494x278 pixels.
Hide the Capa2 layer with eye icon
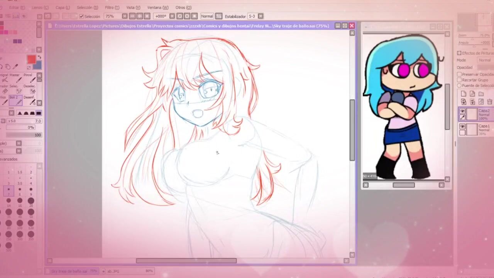pos(462,111)
